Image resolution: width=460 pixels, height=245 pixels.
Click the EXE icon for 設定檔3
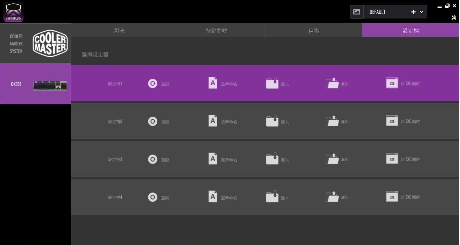pyautogui.click(x=392, y=159)
